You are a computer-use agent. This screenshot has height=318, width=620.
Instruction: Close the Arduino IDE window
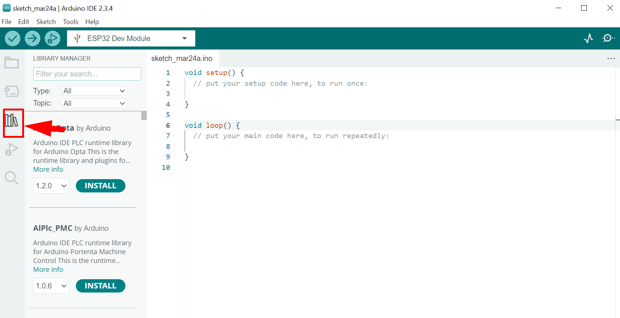coord(610,8)
